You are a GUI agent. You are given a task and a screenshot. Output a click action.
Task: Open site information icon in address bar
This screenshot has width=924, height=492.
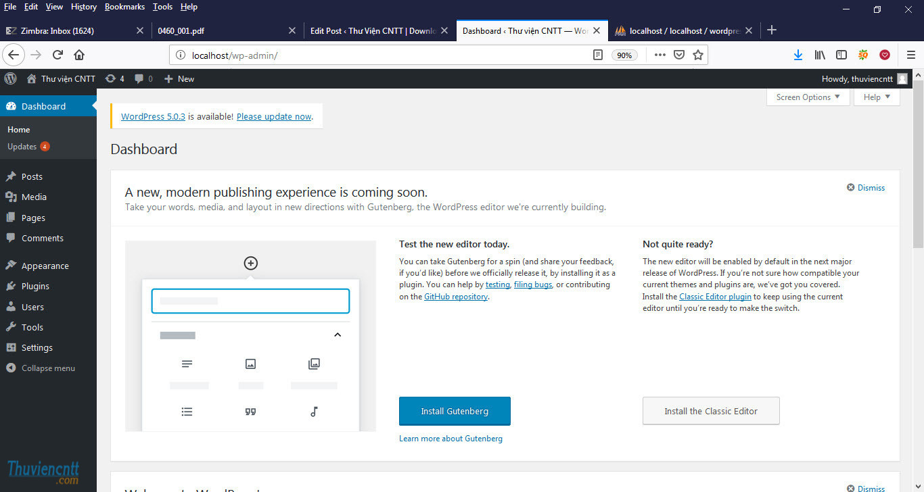(x=181, y=55)
